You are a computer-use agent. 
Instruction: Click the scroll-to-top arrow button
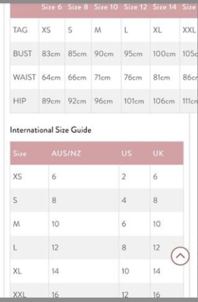(x=180, y=256)
